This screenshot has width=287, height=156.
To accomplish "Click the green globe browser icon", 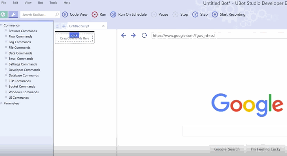I will click(4, 15).
